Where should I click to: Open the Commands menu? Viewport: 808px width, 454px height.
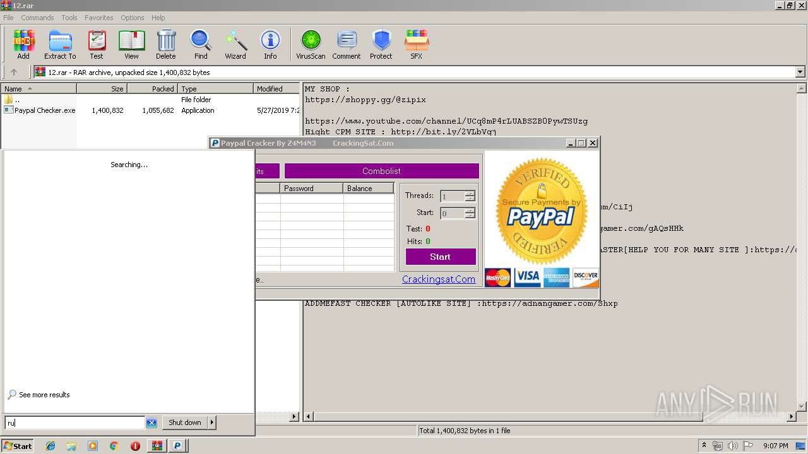tap(37, 18)
